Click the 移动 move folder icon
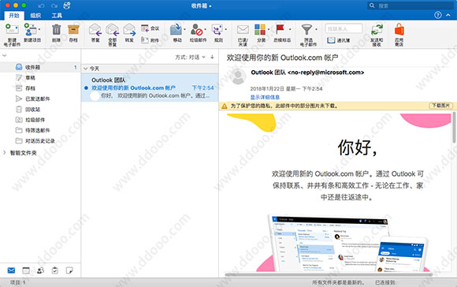Screen dimensions: 457x287 click(x=176, y=30)
